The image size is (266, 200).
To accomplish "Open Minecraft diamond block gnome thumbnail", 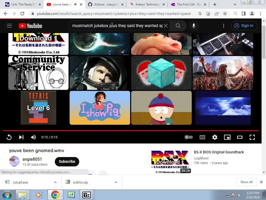I will click(161, 73).
